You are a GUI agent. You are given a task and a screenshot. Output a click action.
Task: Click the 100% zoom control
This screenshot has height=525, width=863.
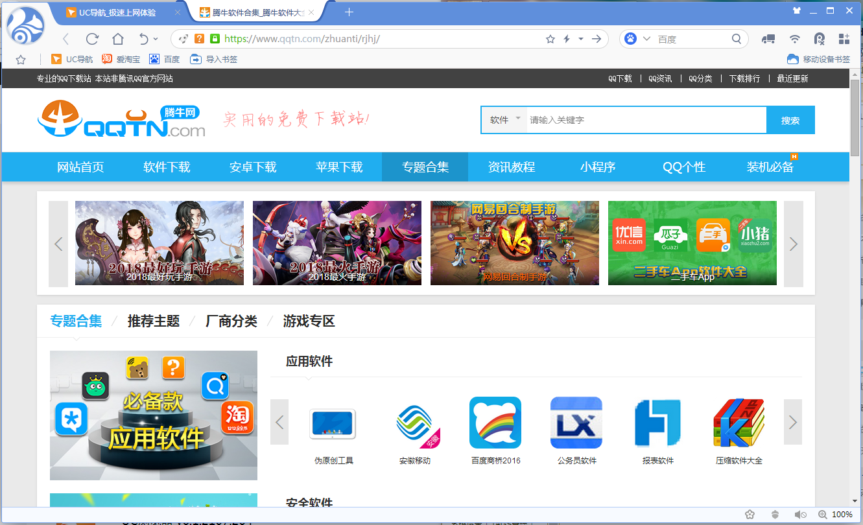(844, 514)
